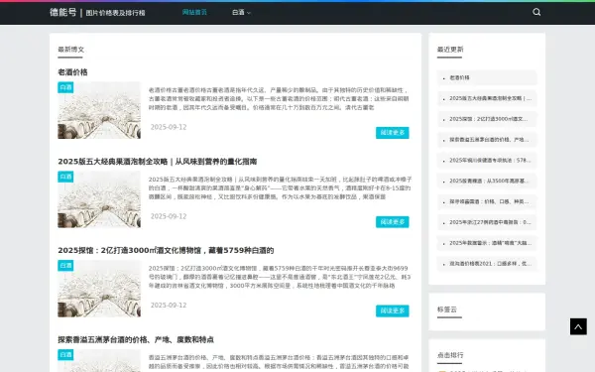Expand the 白酒 navigation dropdown
Screen dimensions: 595x372
tap(241, 13)
